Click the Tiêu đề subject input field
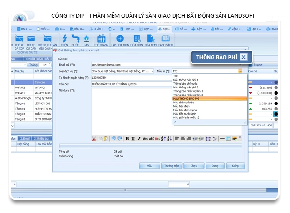290x213 pixels. click(x=131, y=84)
